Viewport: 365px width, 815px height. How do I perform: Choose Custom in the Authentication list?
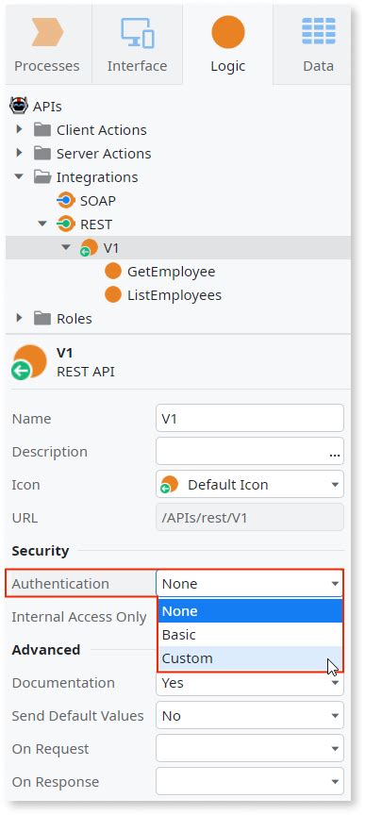pyautogui.click(x=250, y=658)
